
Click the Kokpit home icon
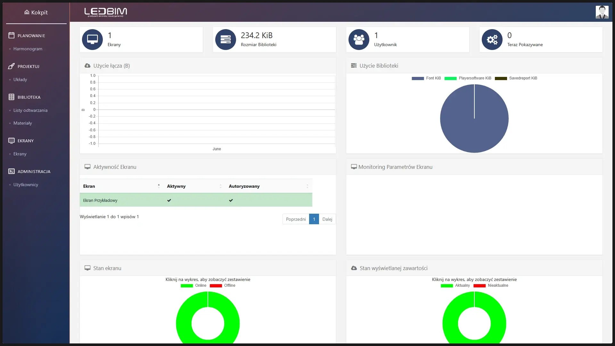27,12
